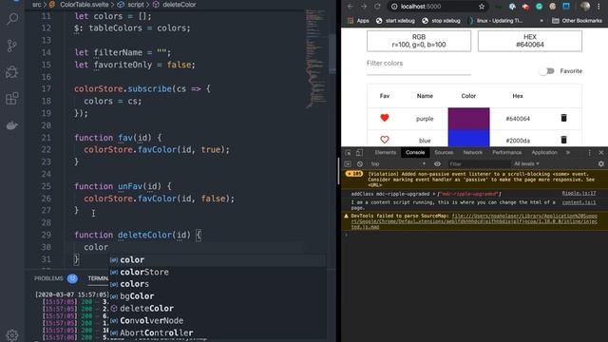Select 'deleteColor' autocomplete suggestion

[218, 308]
